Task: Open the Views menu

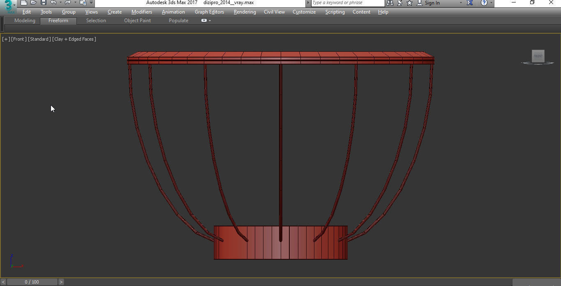Action: point(92,12)
